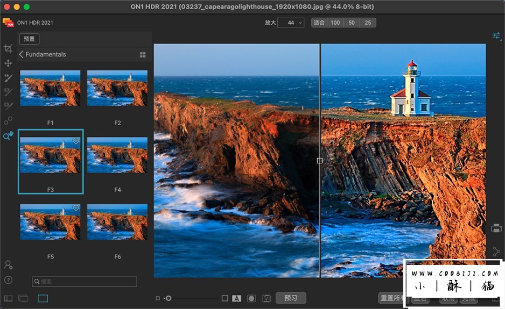Screen dimensions: 505x309
Task: Toggle the favorite heart on F3 preset
Action: (x=76, y=141)
